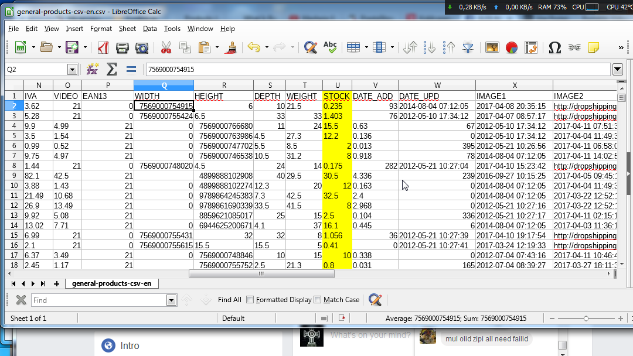Select the Clone Formatting paintbrush
This screenshot has height=356, width=633.
(x=232, y=47)
